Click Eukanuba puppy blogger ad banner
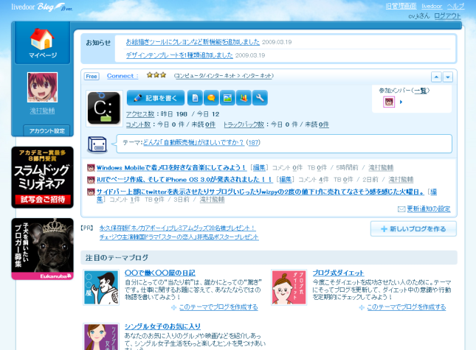The image size is (476, 350). (42, 249)
